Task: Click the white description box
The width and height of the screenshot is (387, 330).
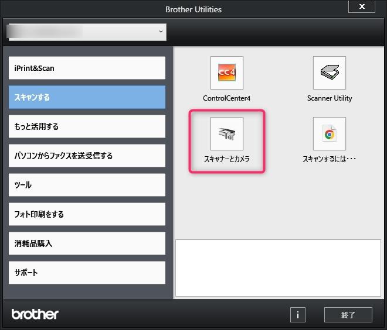Action: coord(278,268)
